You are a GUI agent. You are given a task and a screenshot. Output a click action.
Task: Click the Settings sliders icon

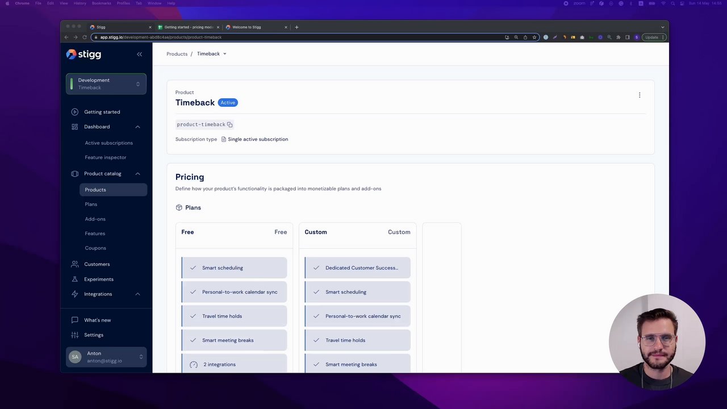[74, 335]
